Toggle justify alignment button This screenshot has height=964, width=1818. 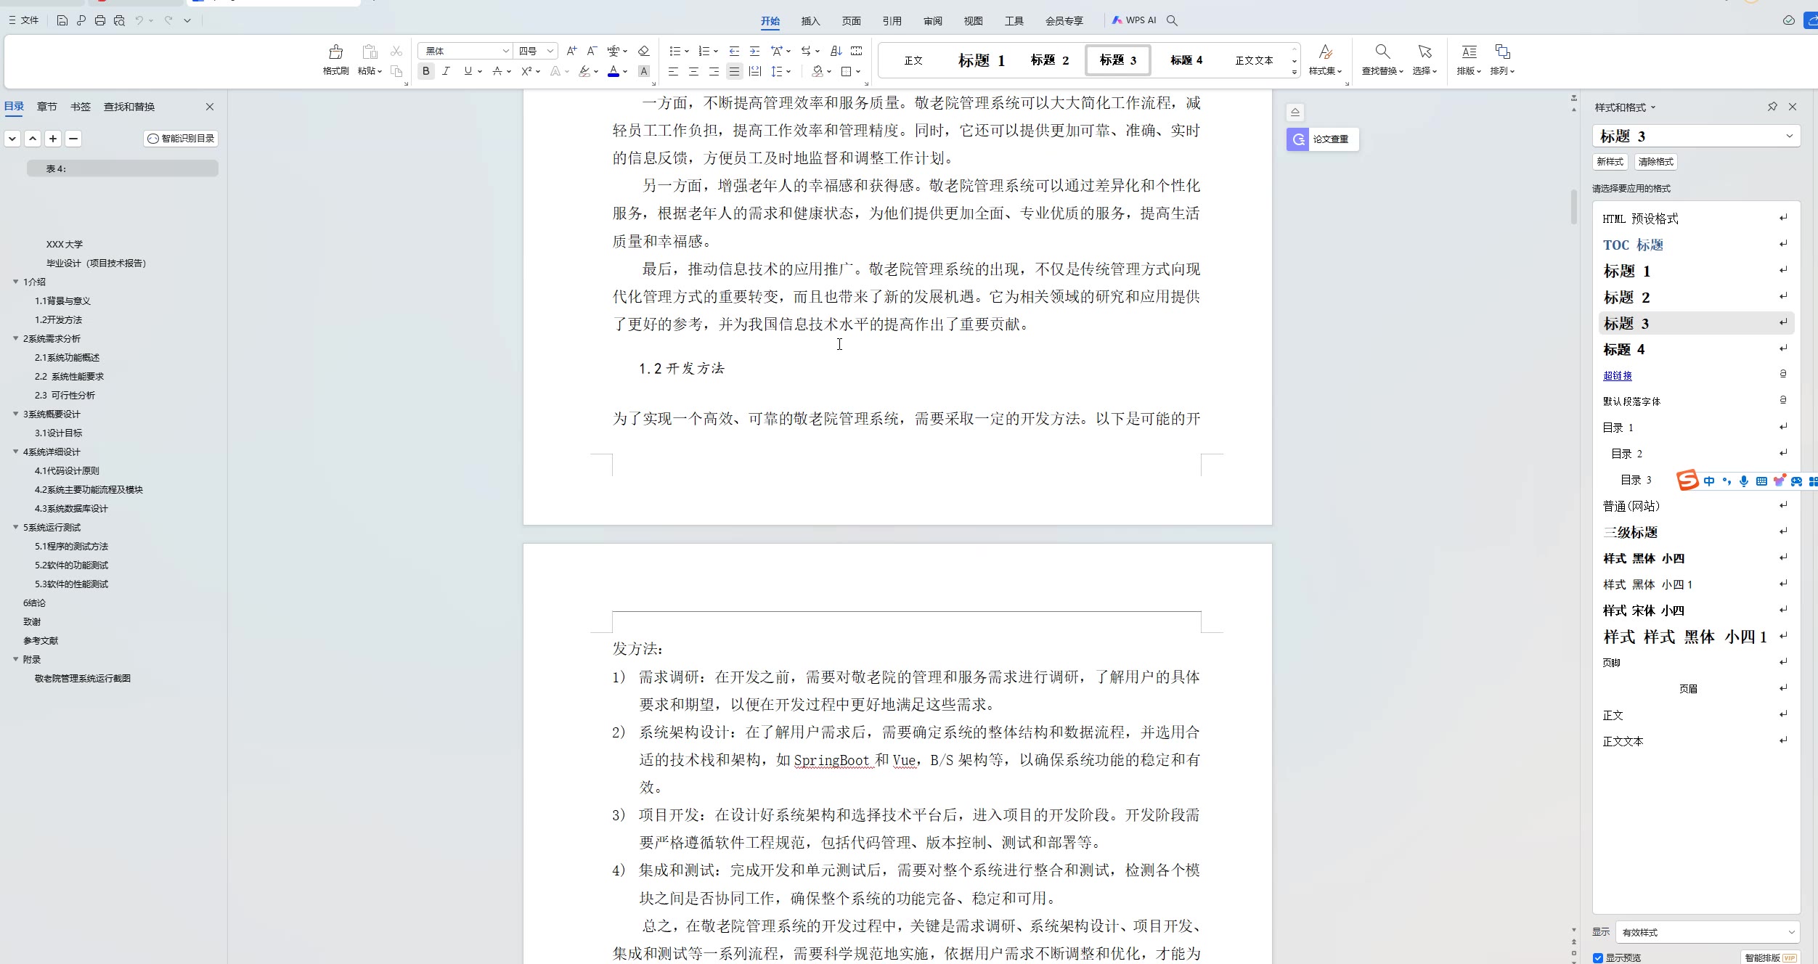coord(734,71)
